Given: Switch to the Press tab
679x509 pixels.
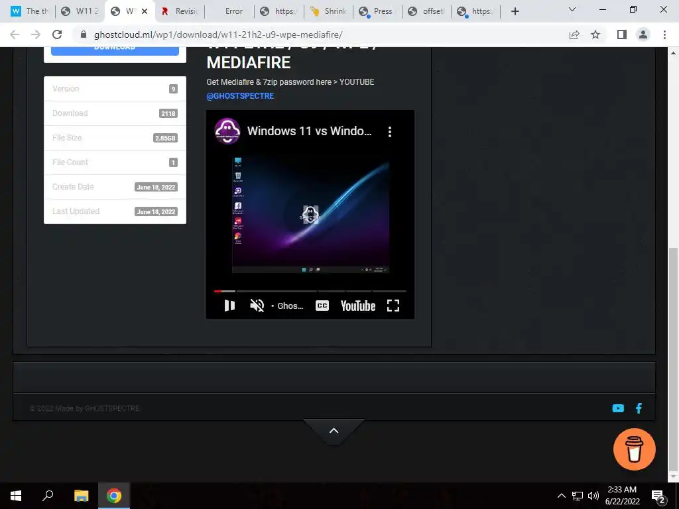Looking at the screenshot, I should click(377, 11).
